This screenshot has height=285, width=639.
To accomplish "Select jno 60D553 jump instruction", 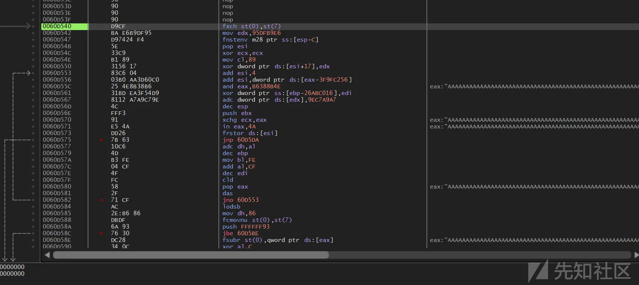I will 241,200.
